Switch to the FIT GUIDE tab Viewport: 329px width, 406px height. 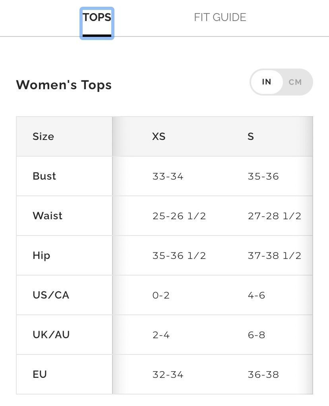[220, 17]
